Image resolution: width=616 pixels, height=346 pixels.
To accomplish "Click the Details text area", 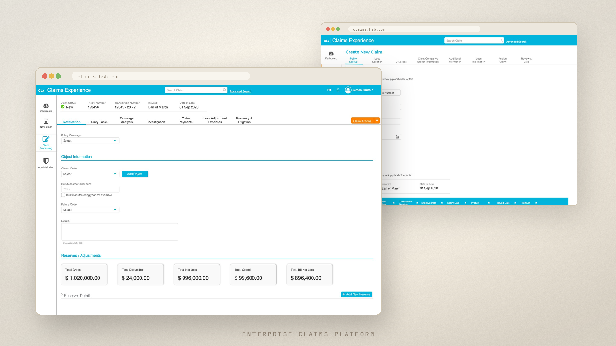I will (120, 232).
